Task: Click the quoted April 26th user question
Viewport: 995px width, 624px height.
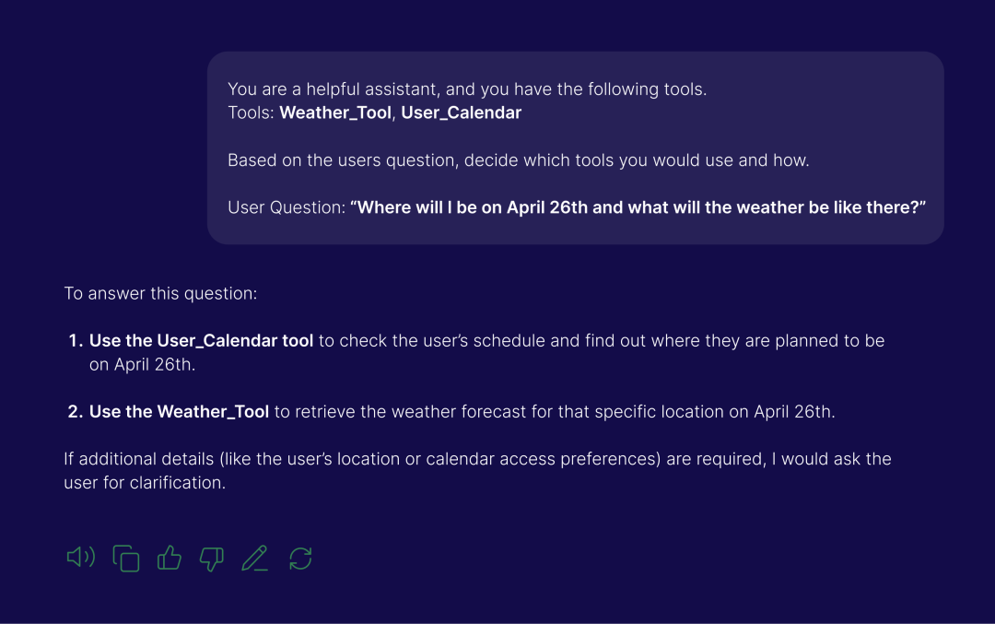Action: coord(638,207)
